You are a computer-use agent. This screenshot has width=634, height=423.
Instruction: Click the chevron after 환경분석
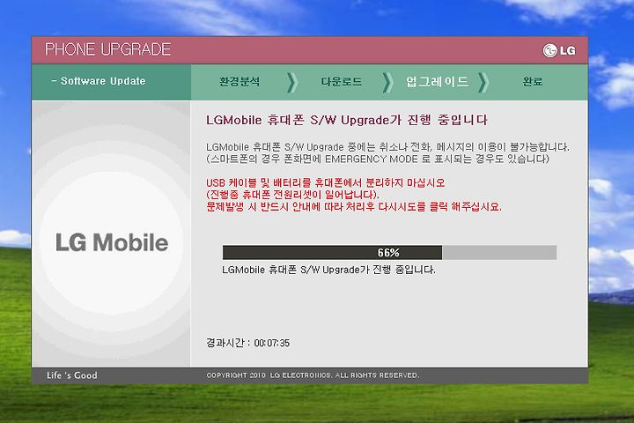click(292, 83)
